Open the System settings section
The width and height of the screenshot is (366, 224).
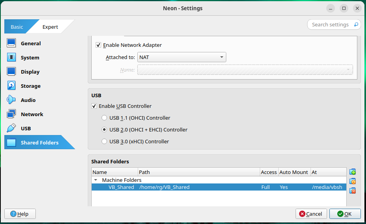30,57
